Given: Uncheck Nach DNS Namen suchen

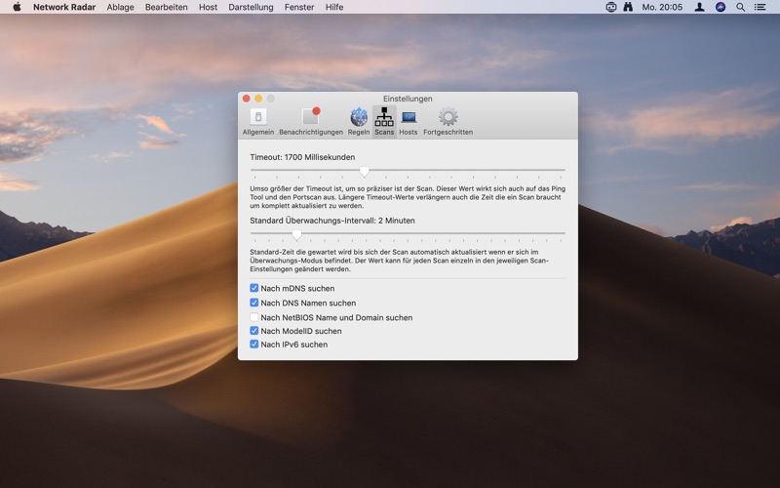Looking at the screenshot, I should pos(254,303).
